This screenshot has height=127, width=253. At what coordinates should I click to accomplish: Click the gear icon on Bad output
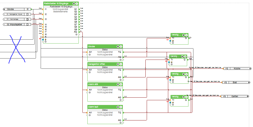pyautogui.click(x=249, y=82)
